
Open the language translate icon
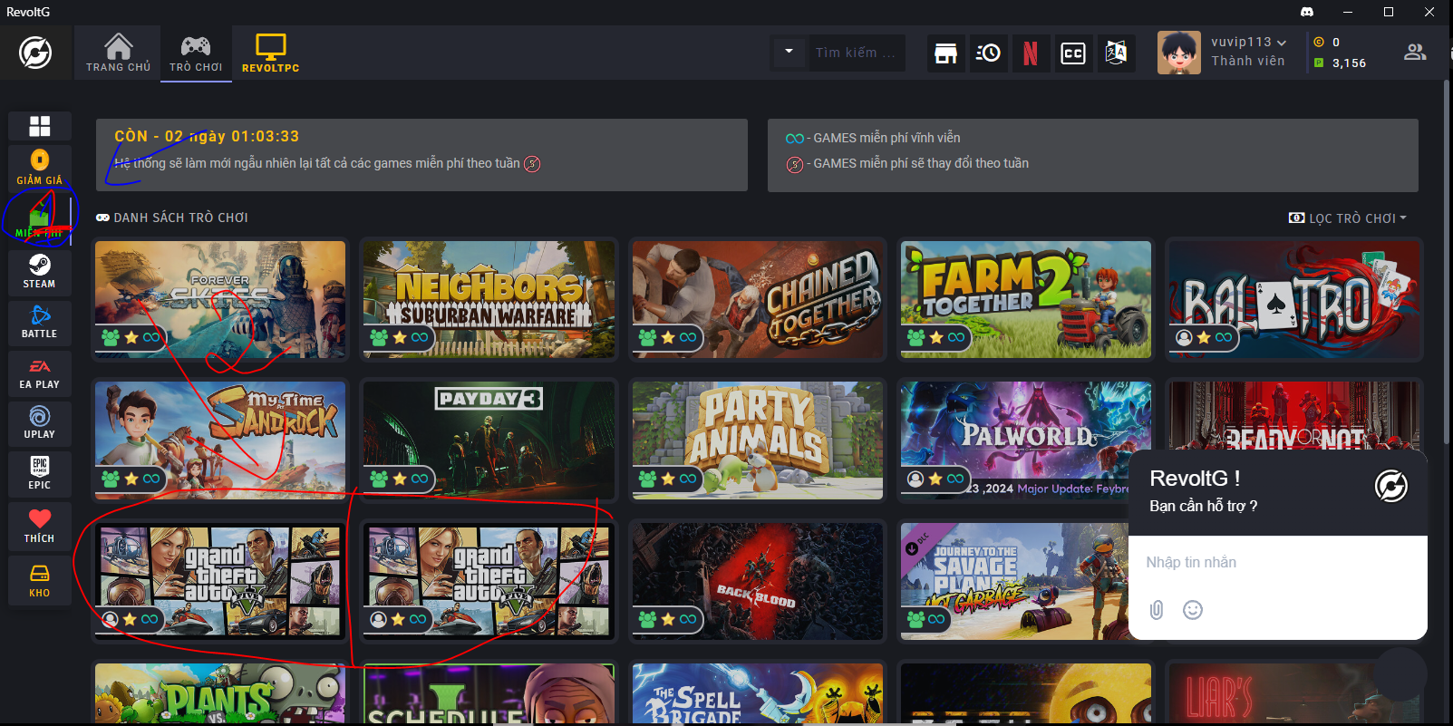coord(1116,53)
